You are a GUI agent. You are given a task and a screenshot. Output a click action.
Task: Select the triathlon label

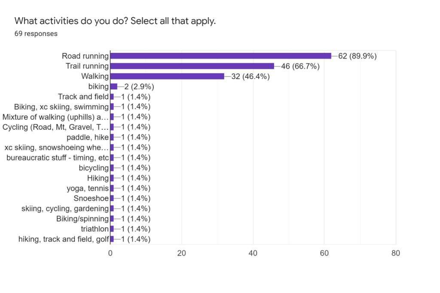click(95, 229)
